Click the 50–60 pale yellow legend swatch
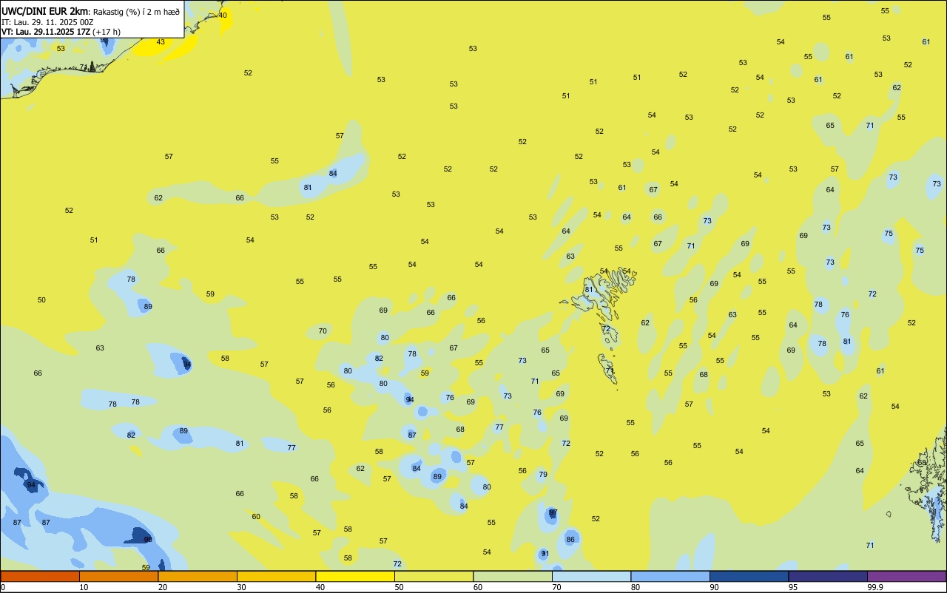947x593 pixels. click(x=434, y=576)
